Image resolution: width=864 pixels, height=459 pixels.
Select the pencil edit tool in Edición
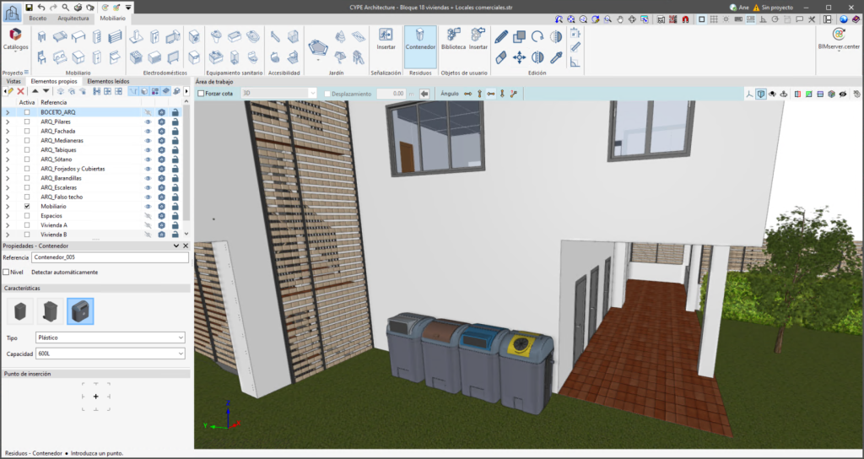(501, 36)
